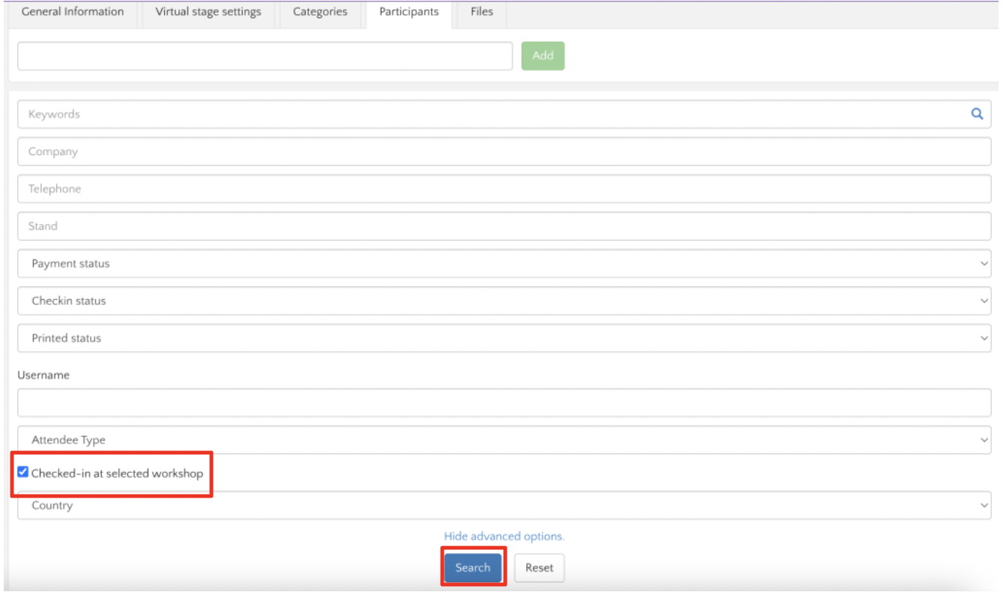
Task: Click the green Add button
Action: pos(543,55)
